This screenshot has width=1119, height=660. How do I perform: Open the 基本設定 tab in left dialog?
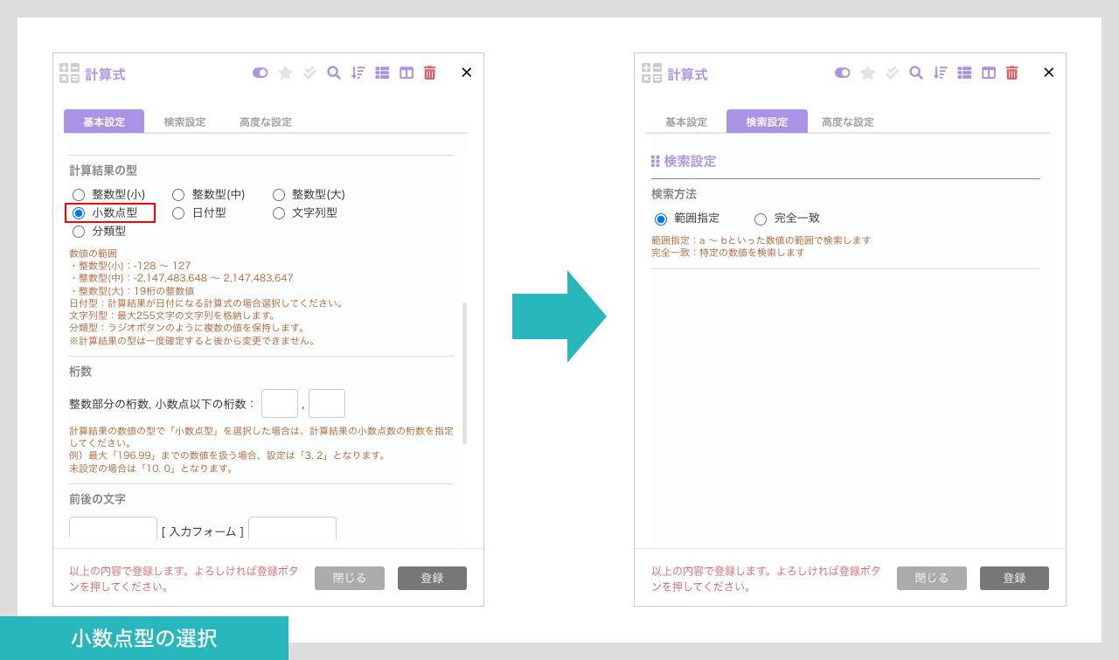(x=104, y=122)
